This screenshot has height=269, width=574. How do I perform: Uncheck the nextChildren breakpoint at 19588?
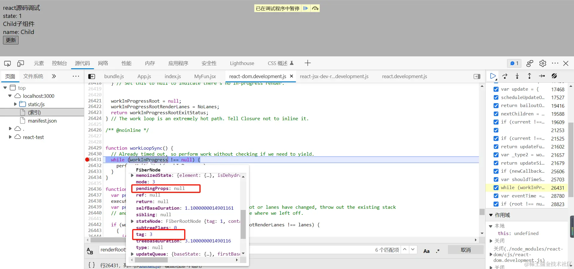click(x=496, y=114)
